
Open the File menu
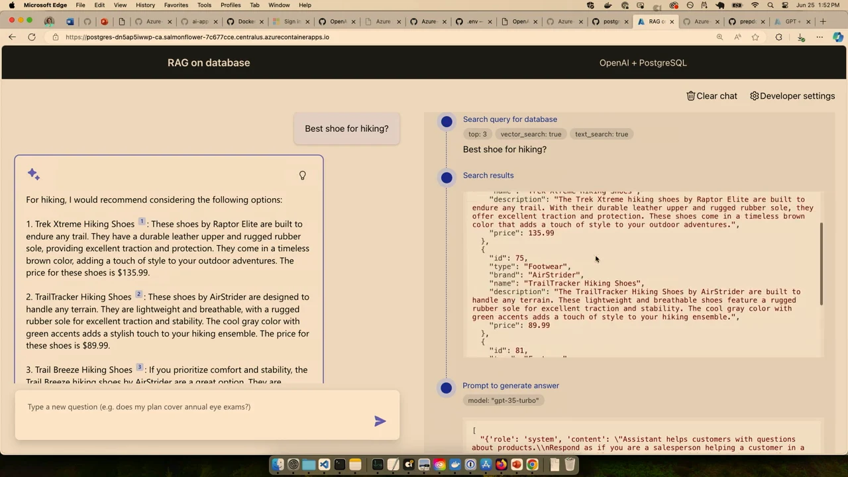coord(80,5)
